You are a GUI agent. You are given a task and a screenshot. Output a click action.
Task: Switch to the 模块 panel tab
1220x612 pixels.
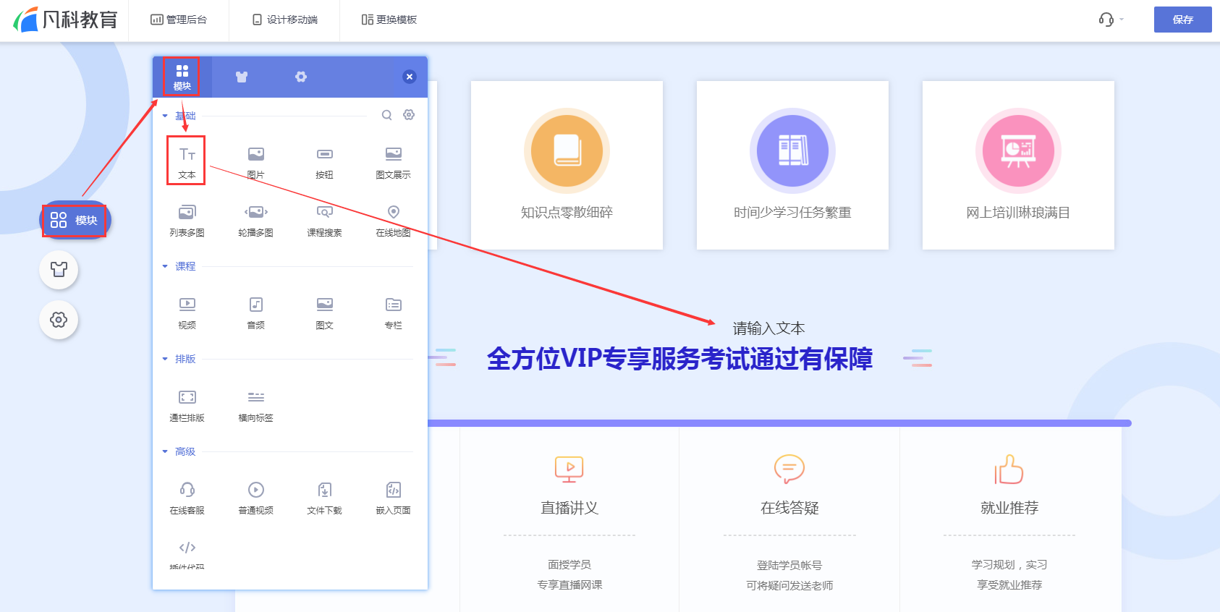[x=182, y=77]
